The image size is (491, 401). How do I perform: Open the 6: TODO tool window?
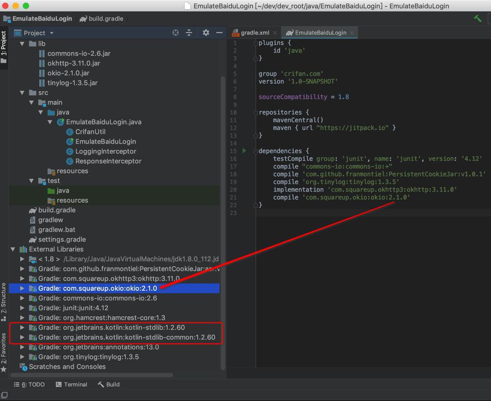point(29,385)
